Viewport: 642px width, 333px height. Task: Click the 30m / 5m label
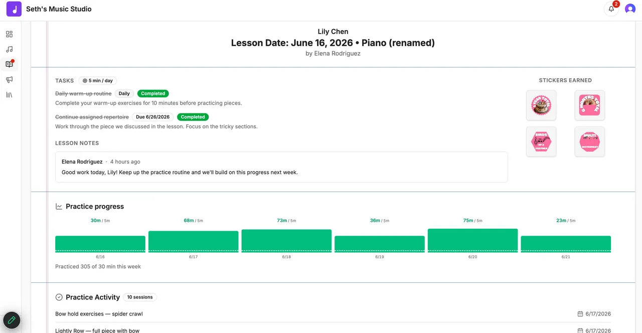pos(100,220)
